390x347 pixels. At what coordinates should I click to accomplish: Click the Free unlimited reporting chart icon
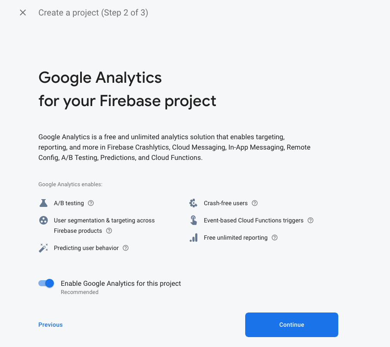point(193,238)
